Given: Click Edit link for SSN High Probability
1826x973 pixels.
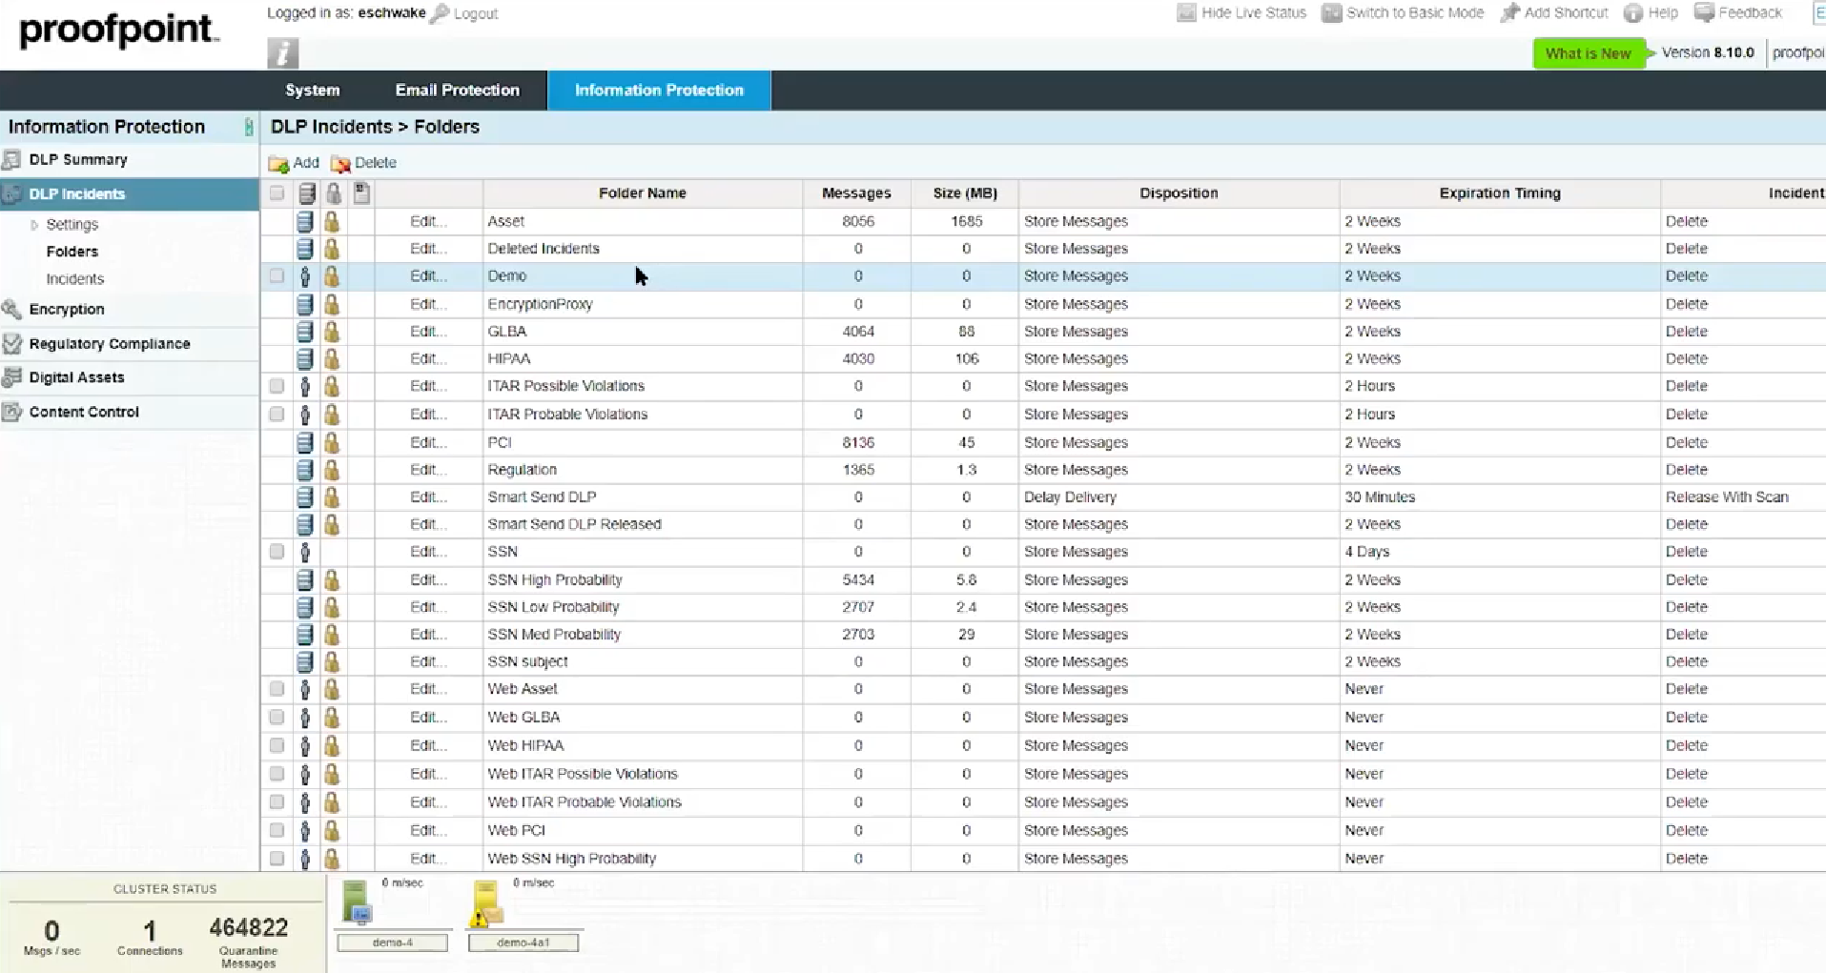Looking at the screenshot, I should click(x=428, y=579).
